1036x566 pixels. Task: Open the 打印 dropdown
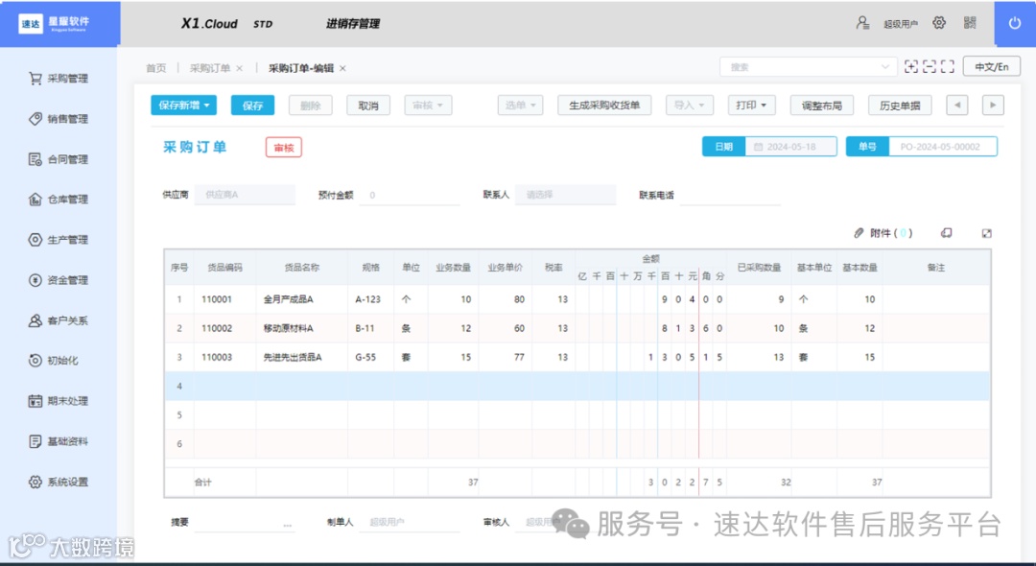point(751,105)
